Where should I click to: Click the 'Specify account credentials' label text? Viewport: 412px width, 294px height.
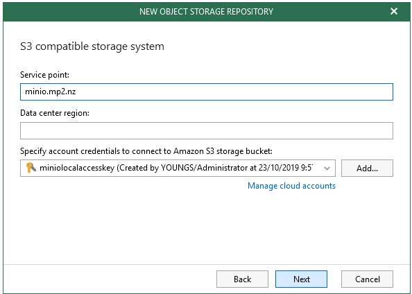coord(146,151)
